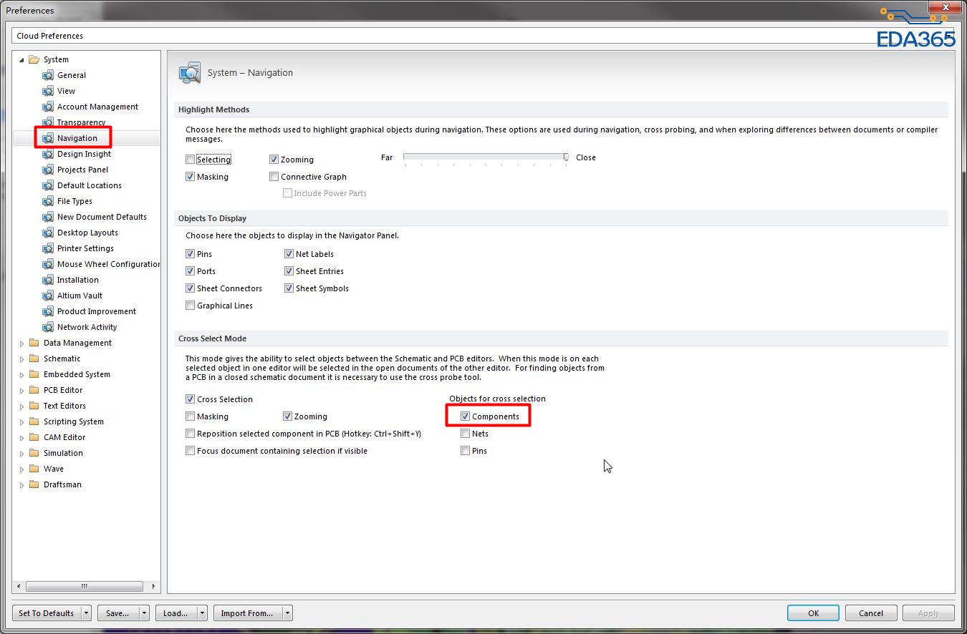Toggle the Ports checkbox
Viewport: 967px width, 634px height.
pyautogui.click(x=190, y=271)
